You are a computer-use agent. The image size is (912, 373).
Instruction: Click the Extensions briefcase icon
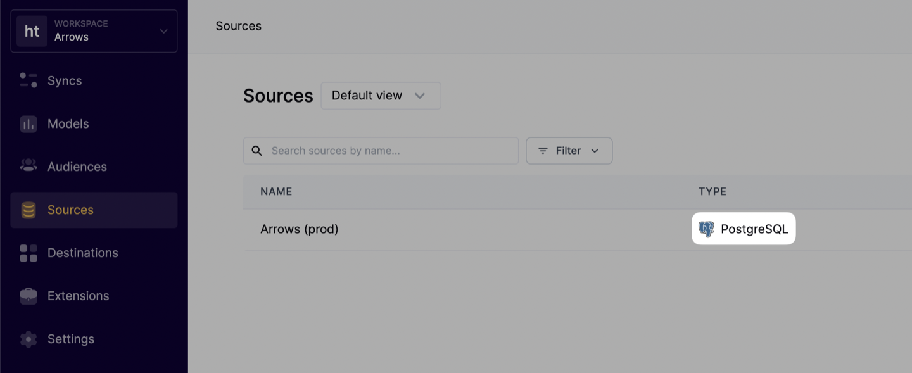coord(28,296)
